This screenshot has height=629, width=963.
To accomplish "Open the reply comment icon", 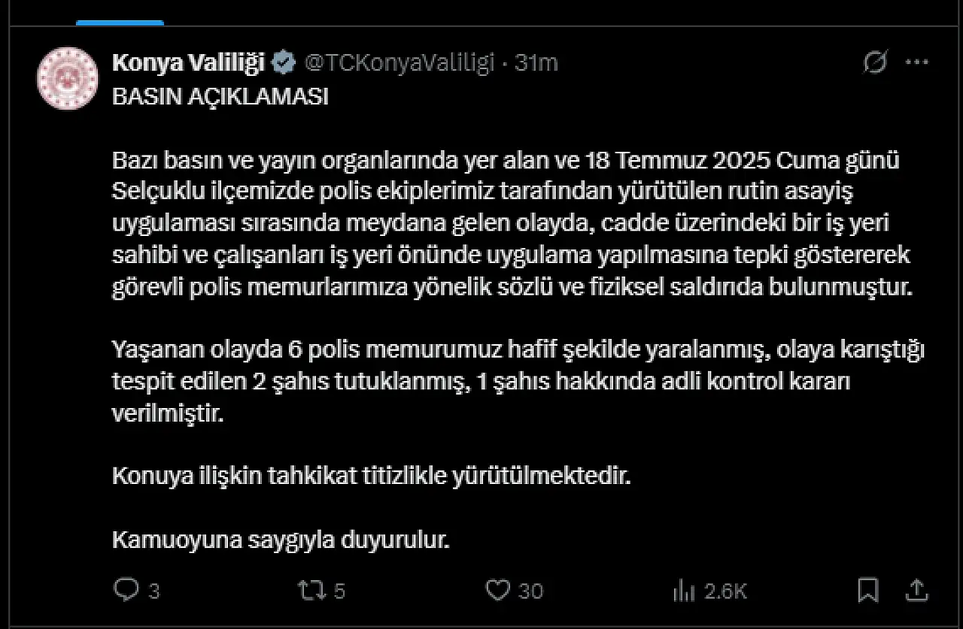I will point(126,589).
